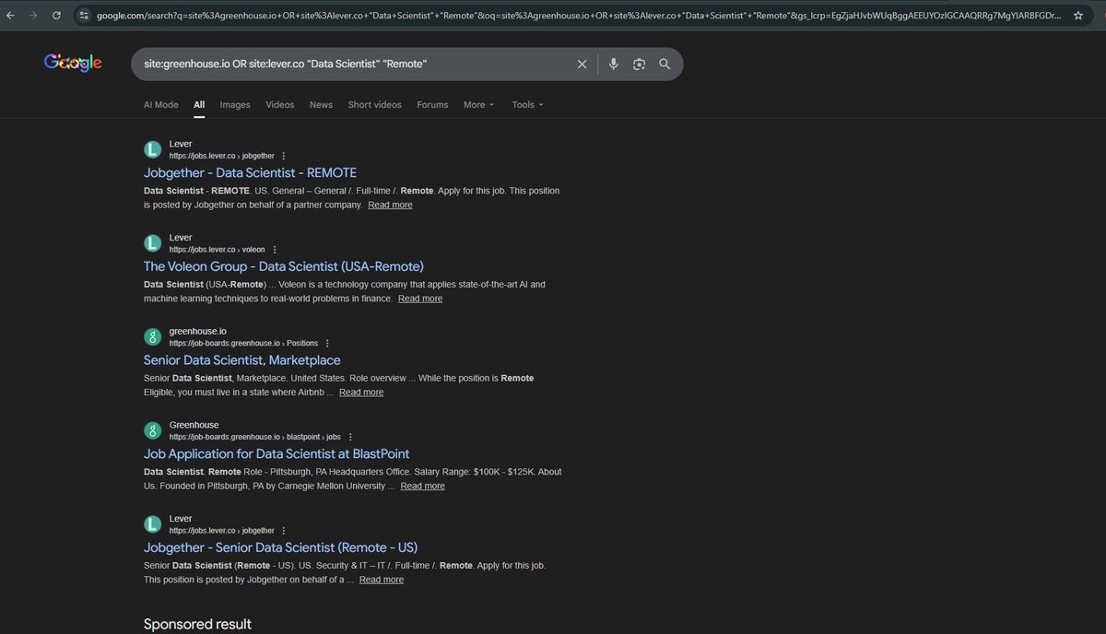Open three-dot menu for BlastPoint result
The height and width of the screenshot is (634, 1106).
point(350,437)
